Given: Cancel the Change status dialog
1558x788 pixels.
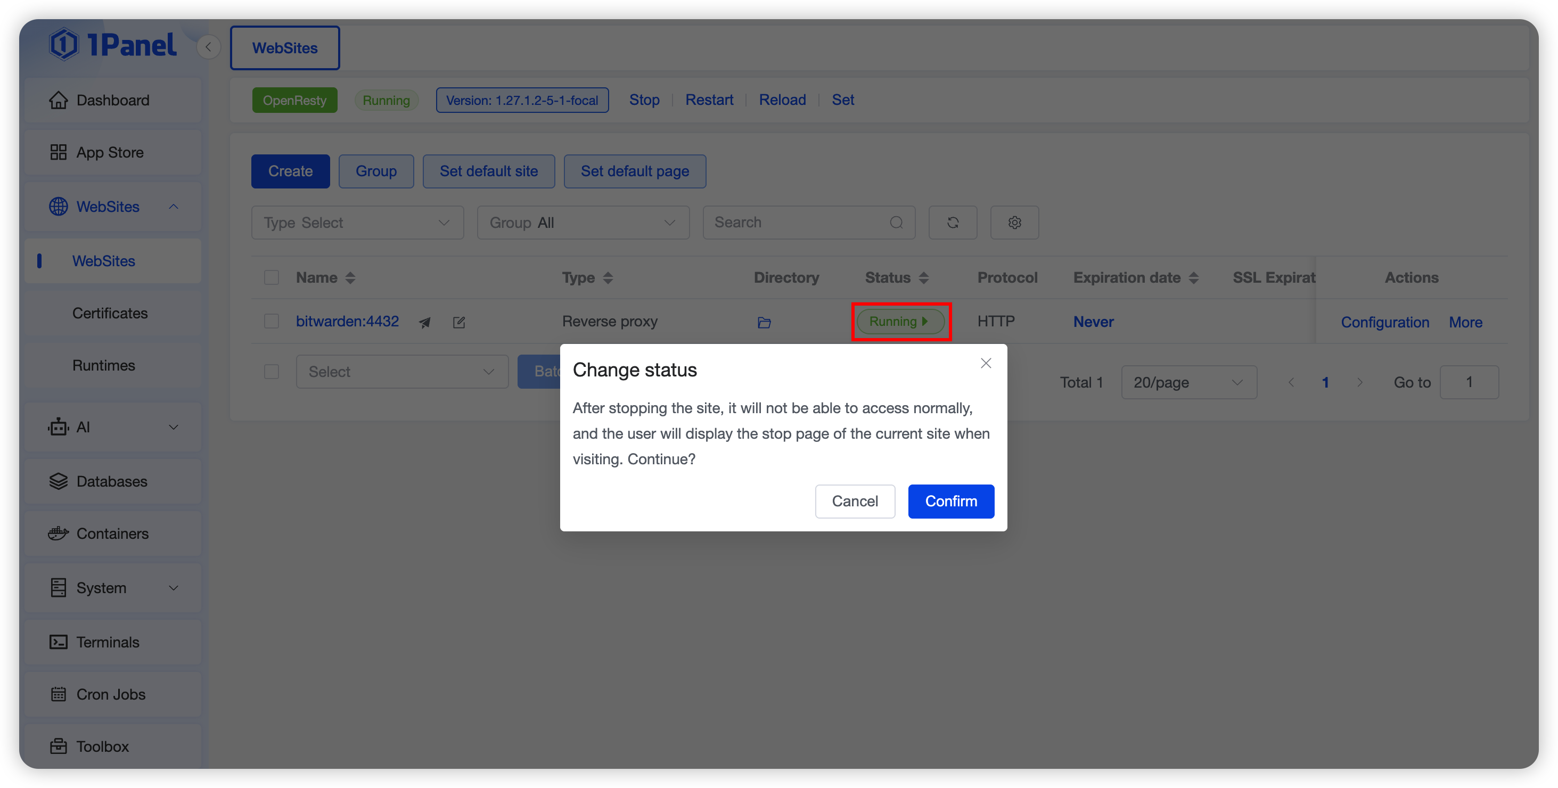Looking at the screenshot, I should (x=855, y=502).
